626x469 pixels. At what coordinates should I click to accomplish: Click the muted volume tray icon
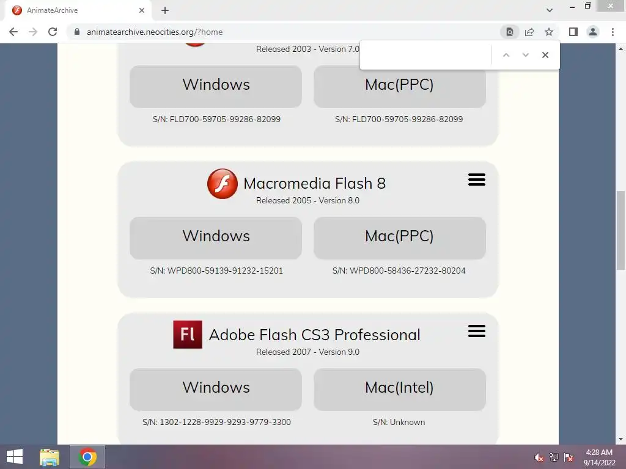(x=539, y=457)
